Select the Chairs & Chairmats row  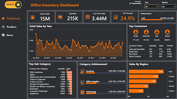click(51, 79)
